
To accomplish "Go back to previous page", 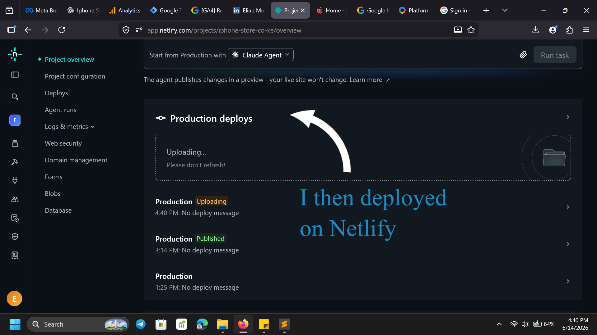I will pos(28,30).
